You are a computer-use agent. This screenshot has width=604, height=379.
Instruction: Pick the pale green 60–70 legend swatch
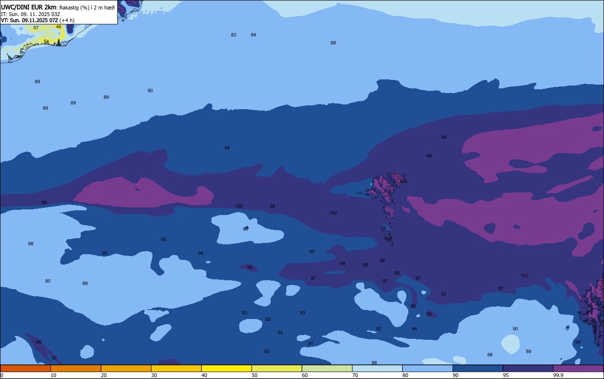327,368
